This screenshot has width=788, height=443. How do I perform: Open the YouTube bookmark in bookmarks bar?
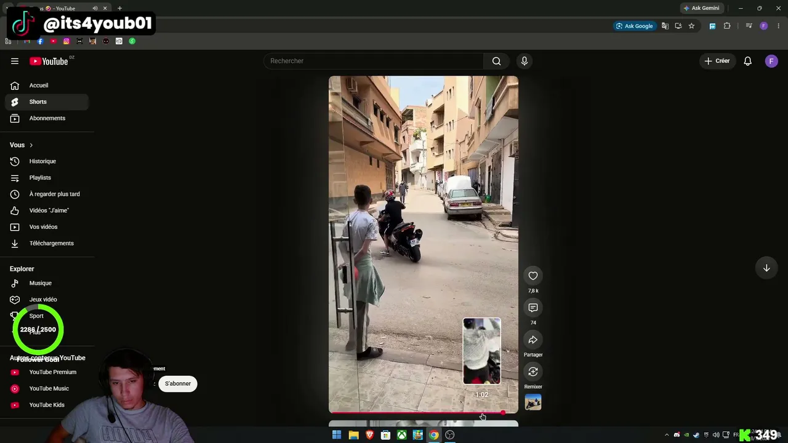tap(54, 41)
